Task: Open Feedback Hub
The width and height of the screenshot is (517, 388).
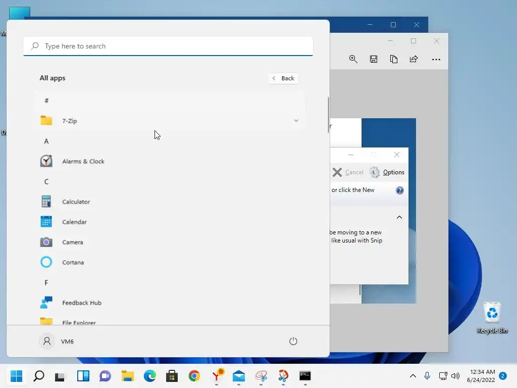Action: click(x=169, y=303)
